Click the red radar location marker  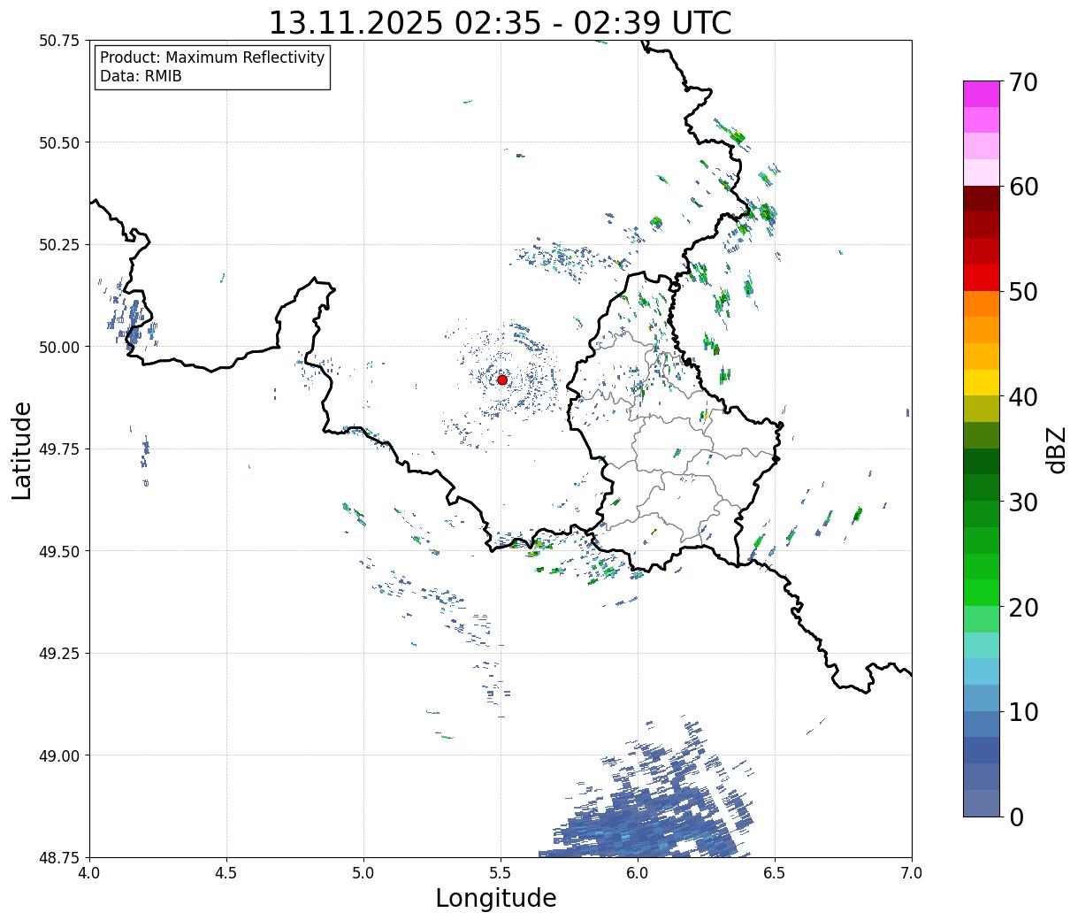(501, 379)
